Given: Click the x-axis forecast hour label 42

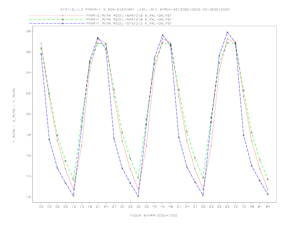Looking at the screenshot, I should click(x=154, y=207).
